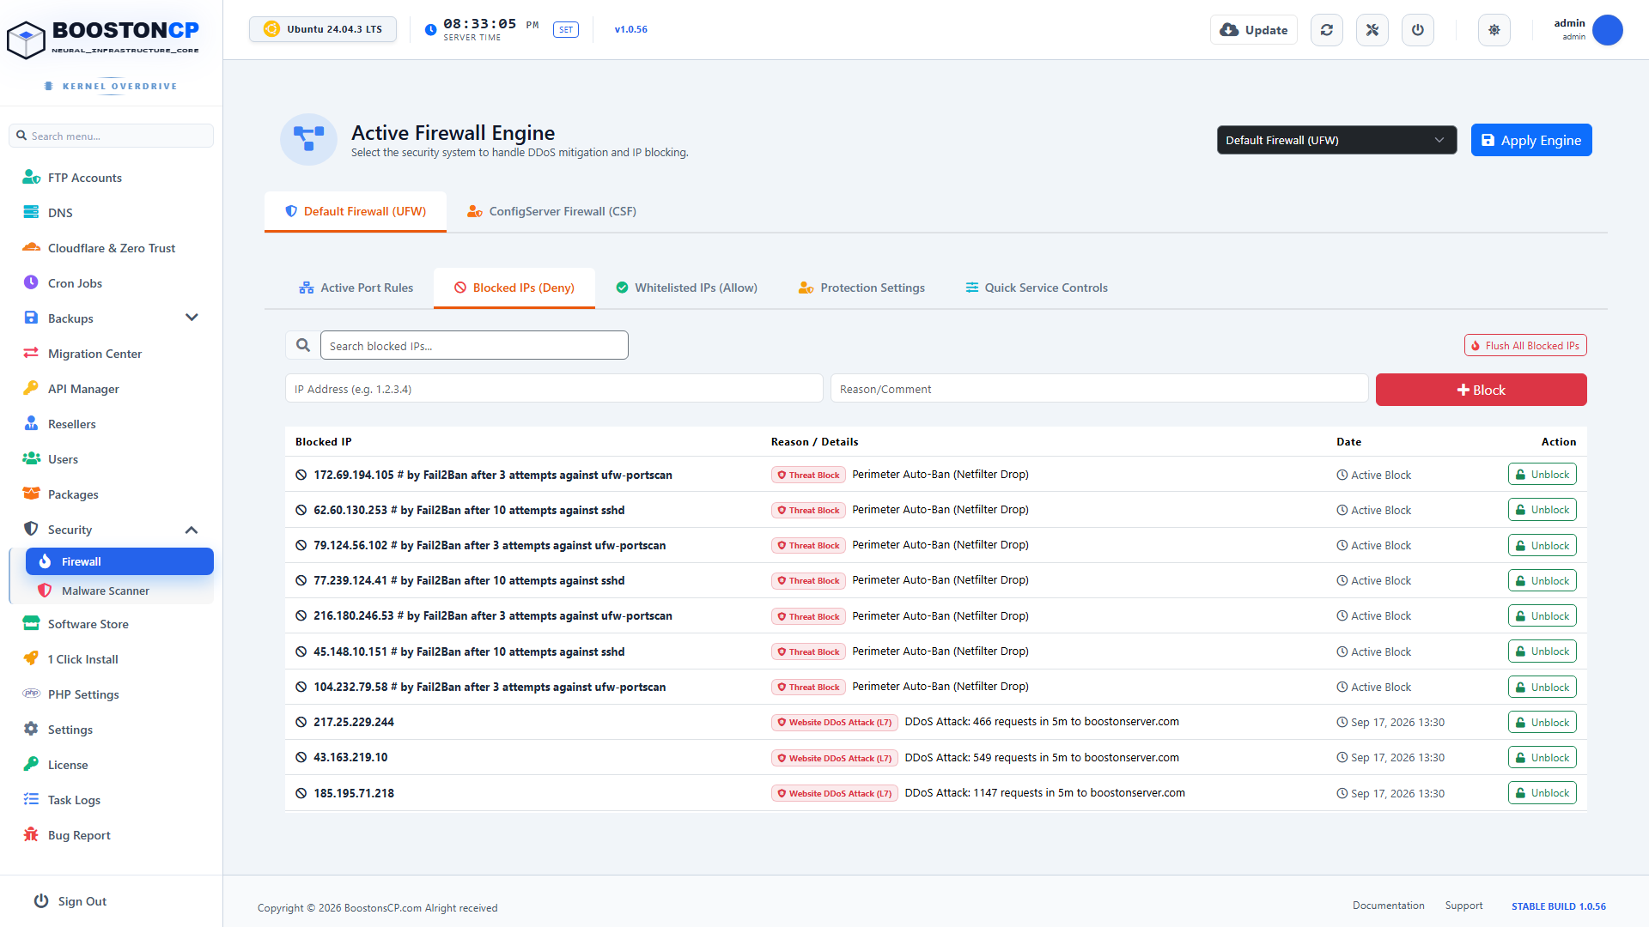Screen dimensions: 1649x927
Task: Toggle the theme sun icon in the header
Action: point(1494,30)
